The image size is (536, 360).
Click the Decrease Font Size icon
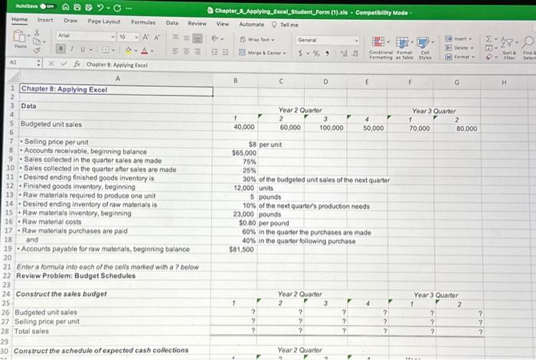pos(157,38)
